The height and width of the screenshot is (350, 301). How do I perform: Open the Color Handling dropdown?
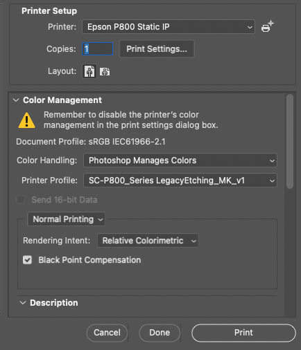coord(180,160)
